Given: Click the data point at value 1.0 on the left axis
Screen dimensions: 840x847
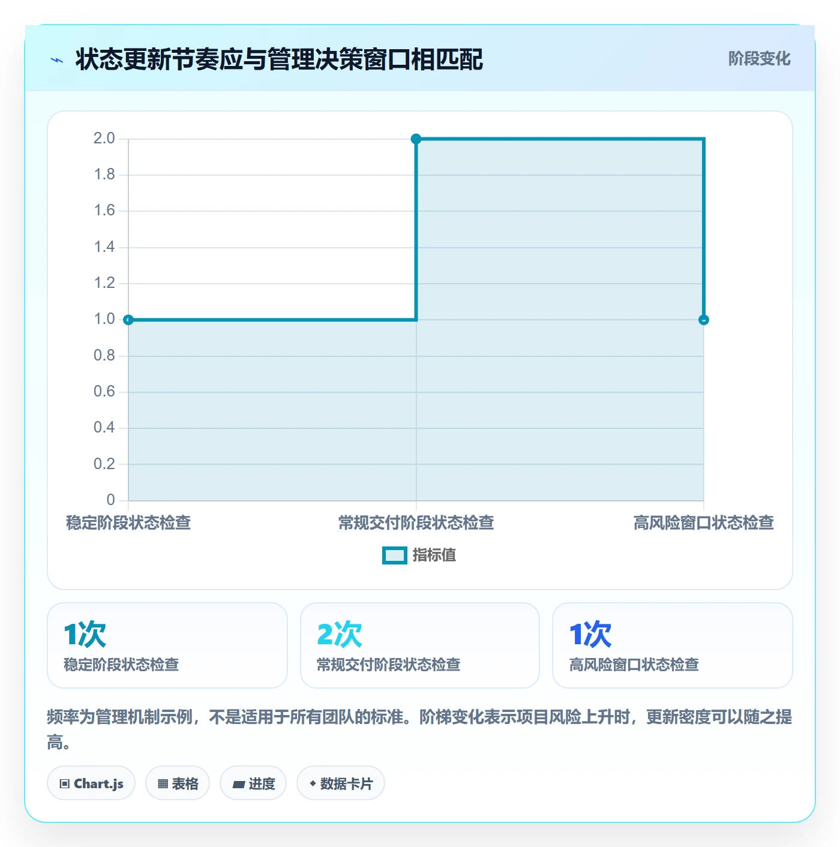Looking at the screenshot, I should pyautogui.click(x=128, y=320).
